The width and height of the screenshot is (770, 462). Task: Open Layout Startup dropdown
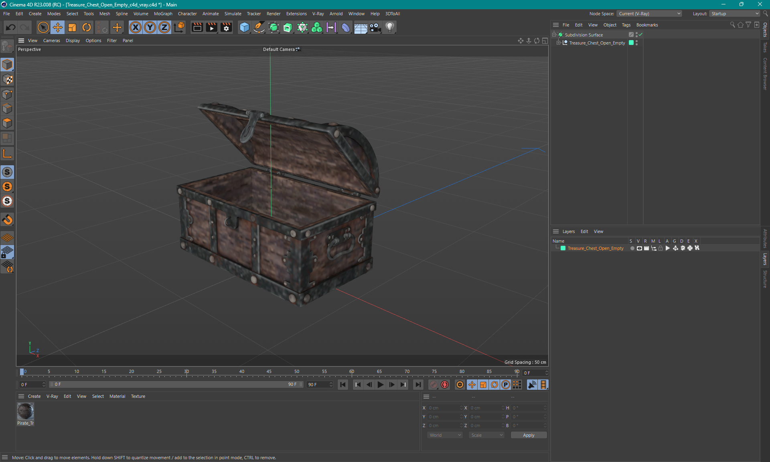[735, 14]
